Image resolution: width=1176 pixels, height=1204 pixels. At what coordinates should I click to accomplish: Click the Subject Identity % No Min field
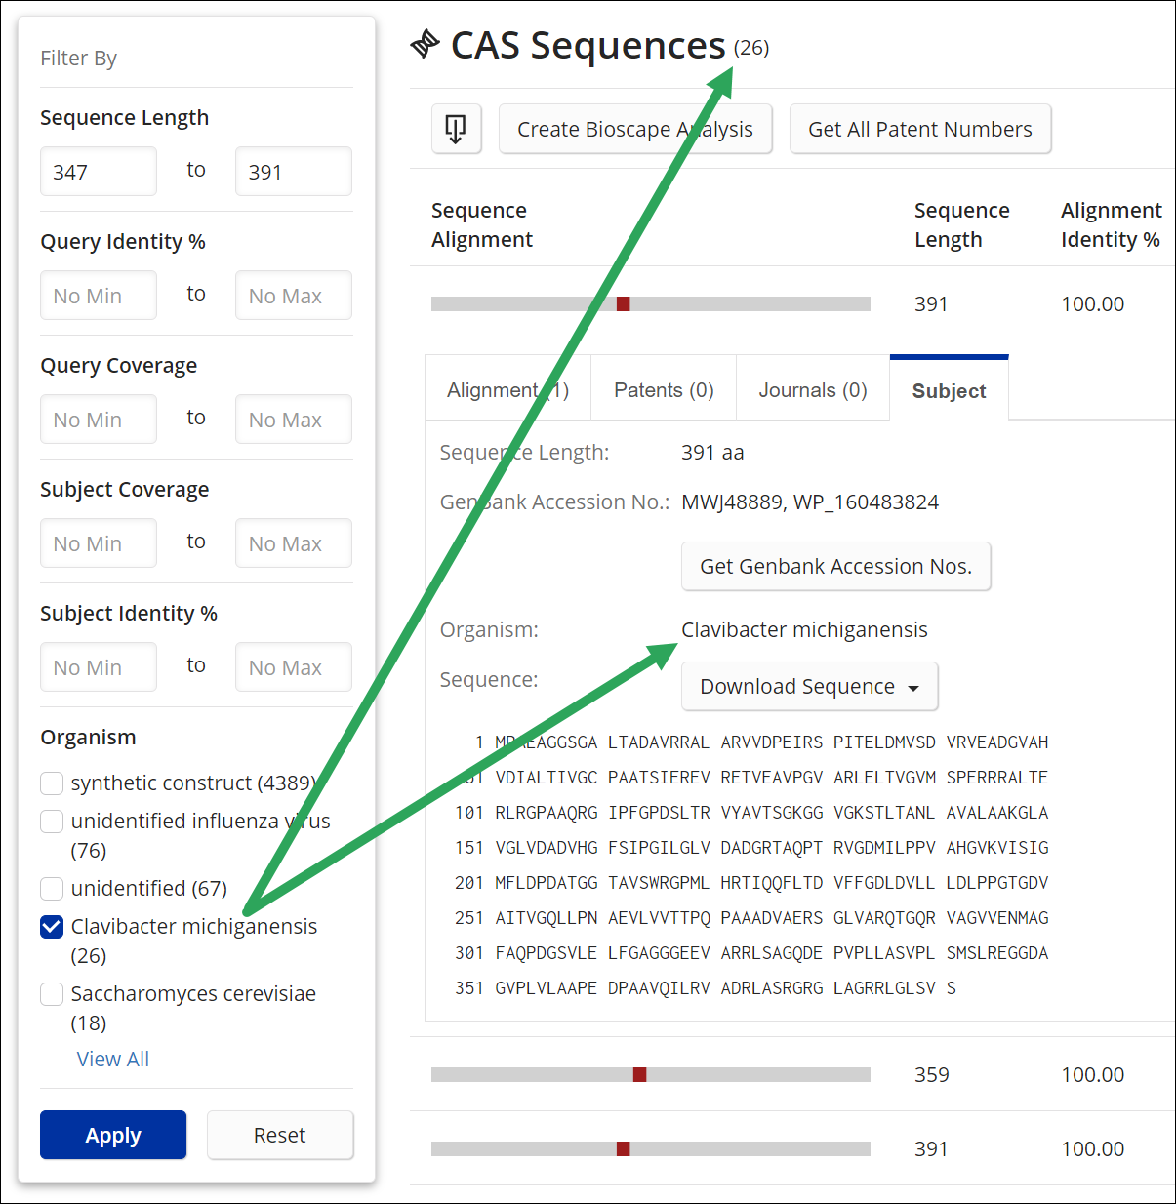[x=99, y=667]
